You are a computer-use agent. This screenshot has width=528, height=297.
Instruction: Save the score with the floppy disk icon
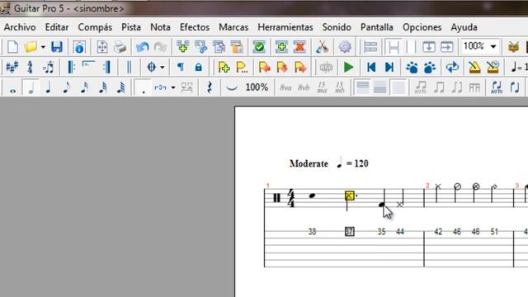(57, 47)
